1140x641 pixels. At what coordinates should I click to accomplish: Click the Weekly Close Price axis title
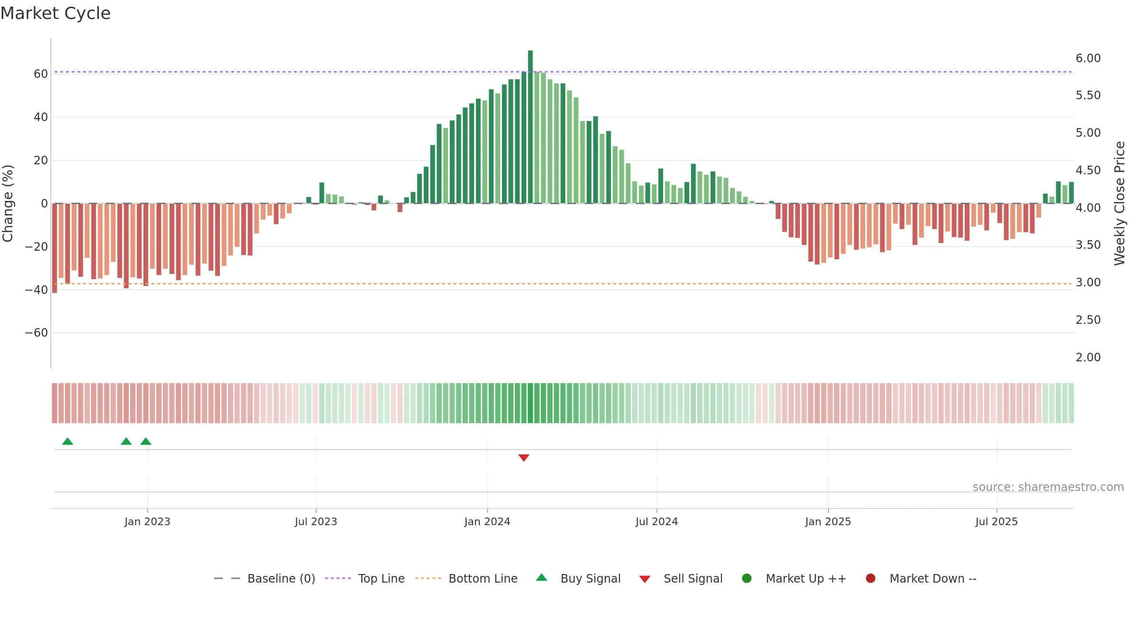click(x=1120, y=203)
